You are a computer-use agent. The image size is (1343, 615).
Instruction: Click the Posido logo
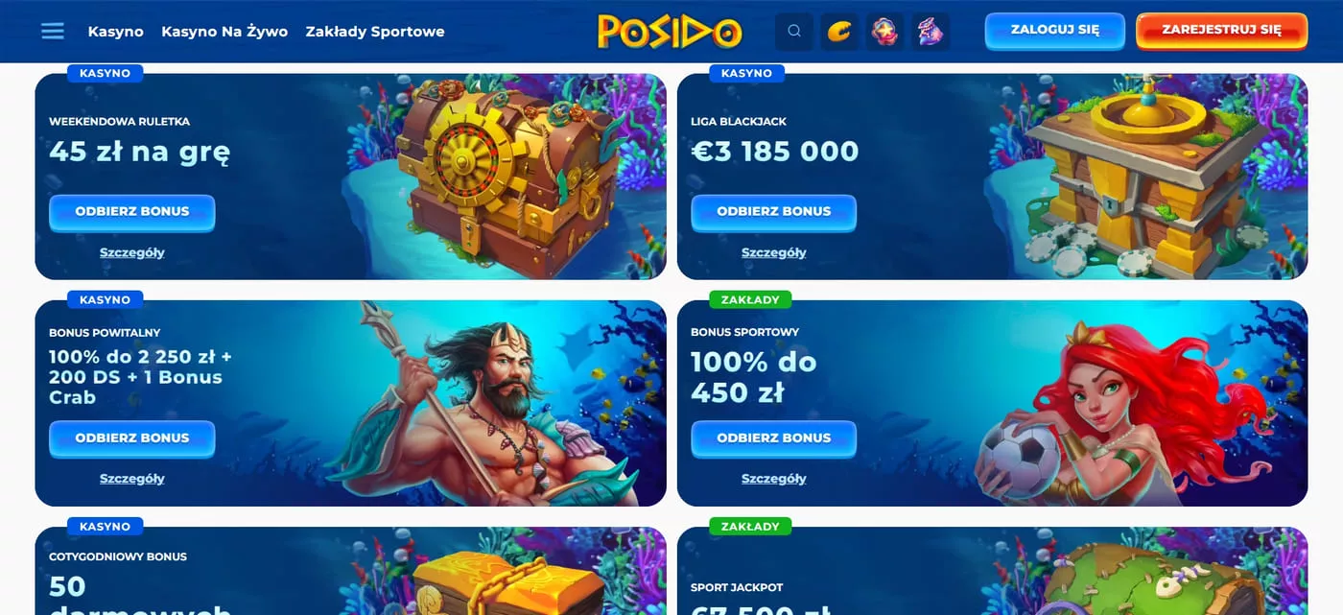[x=670, y=31]
